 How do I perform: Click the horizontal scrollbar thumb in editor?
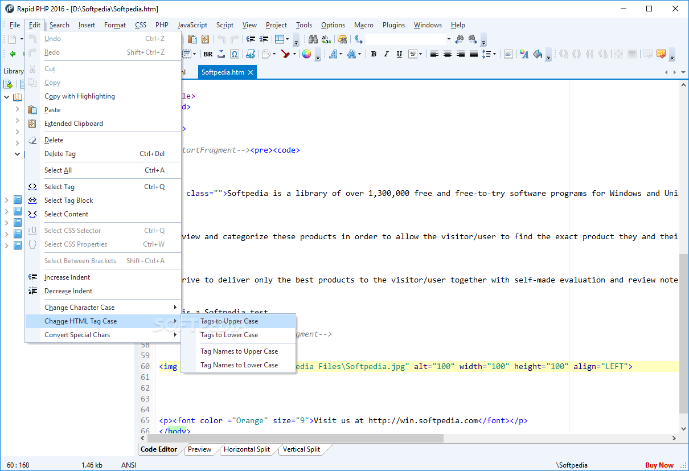tap(294, 438)
